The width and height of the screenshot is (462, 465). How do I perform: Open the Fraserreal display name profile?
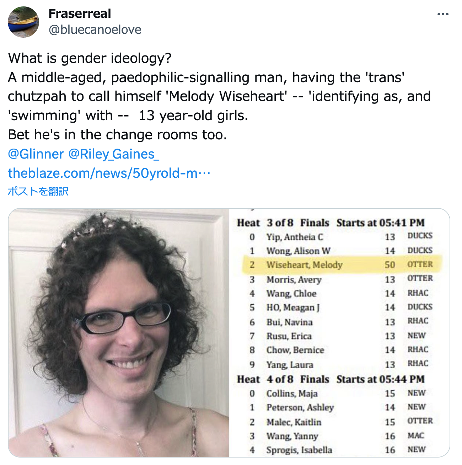tap(80, 14)
